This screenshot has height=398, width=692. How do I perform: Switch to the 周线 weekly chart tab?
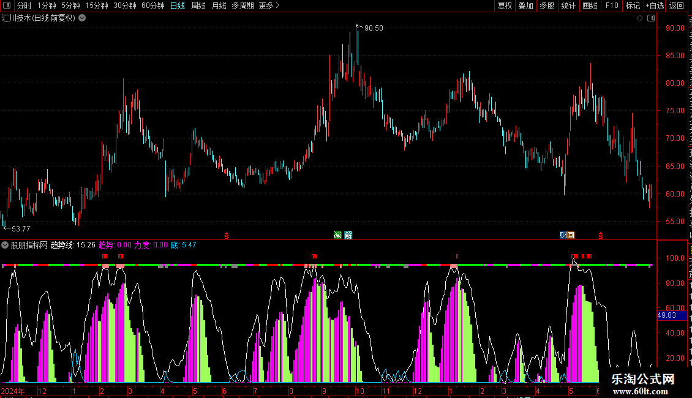tap(198, 6)
